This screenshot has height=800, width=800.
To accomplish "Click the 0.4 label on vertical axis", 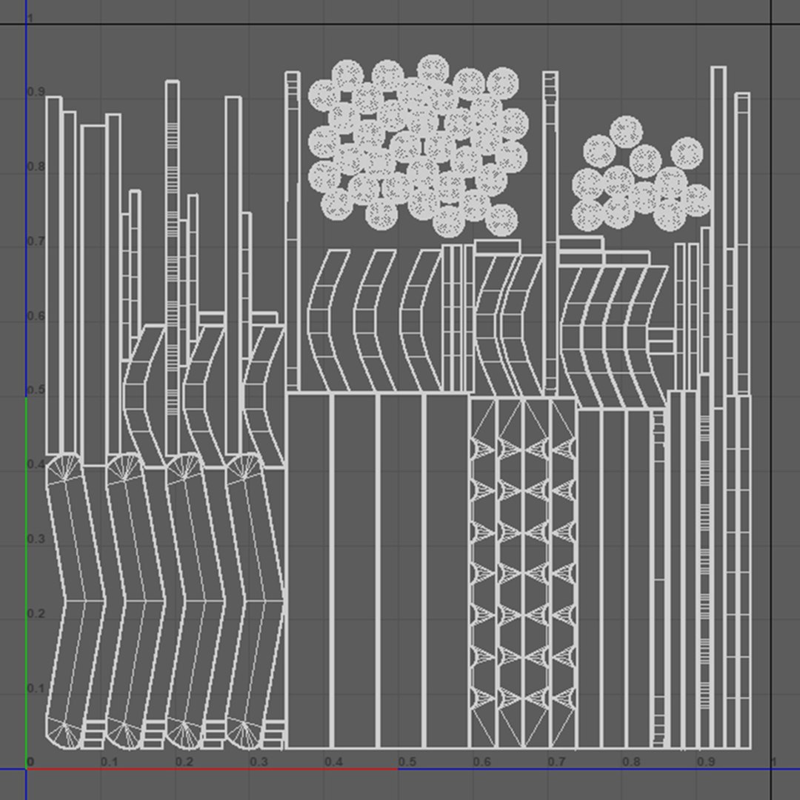I will (36, 464).
